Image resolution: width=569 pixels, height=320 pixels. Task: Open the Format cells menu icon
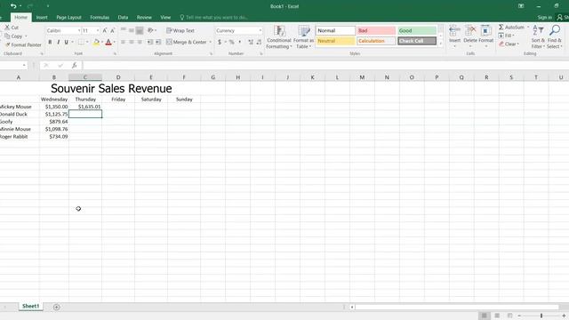click(486, 30)
